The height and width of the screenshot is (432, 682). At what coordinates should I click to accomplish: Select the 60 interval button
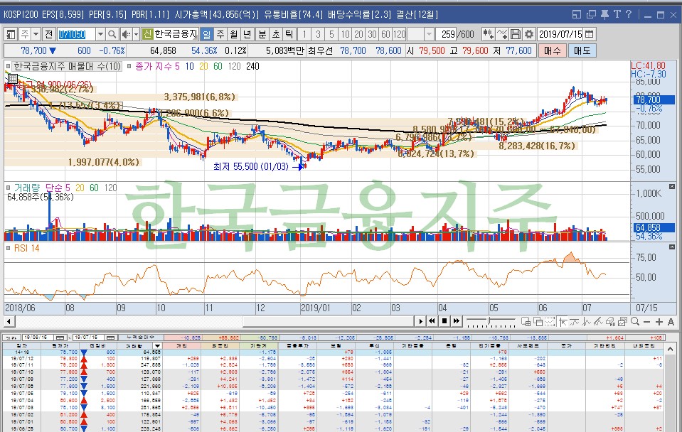(x=385, y=34)
